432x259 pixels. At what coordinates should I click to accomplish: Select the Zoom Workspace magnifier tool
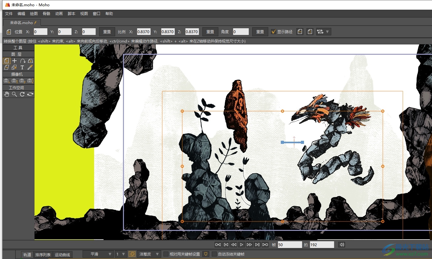click(14, 94)
